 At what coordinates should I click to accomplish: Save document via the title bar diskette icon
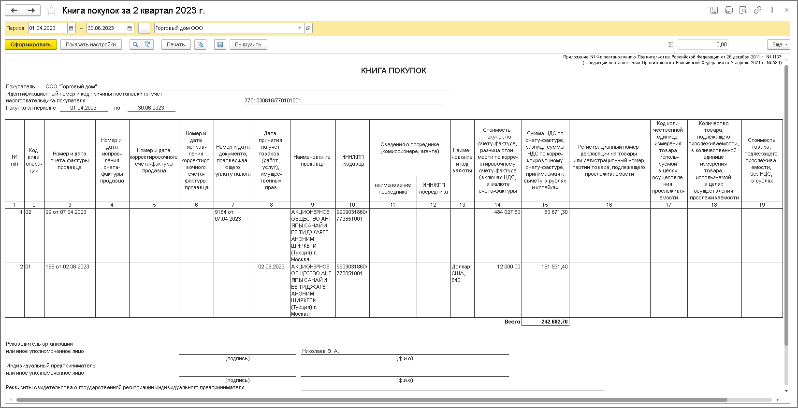[714, 10]
